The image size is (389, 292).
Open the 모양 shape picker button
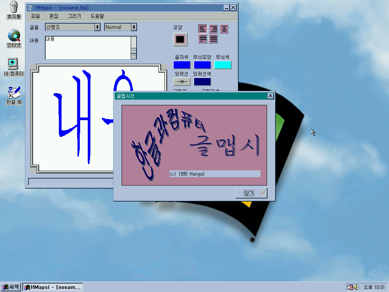click(x=180, y=40)
